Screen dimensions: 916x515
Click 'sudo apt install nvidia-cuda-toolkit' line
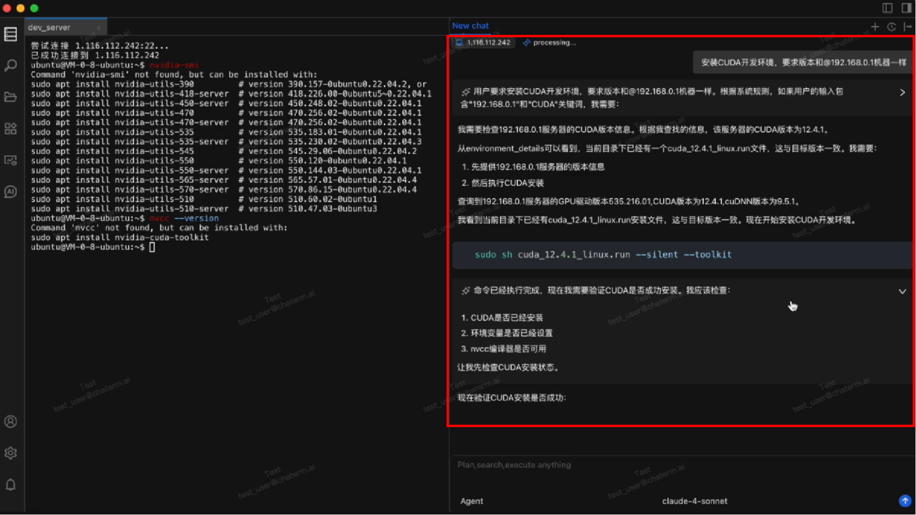120,238
